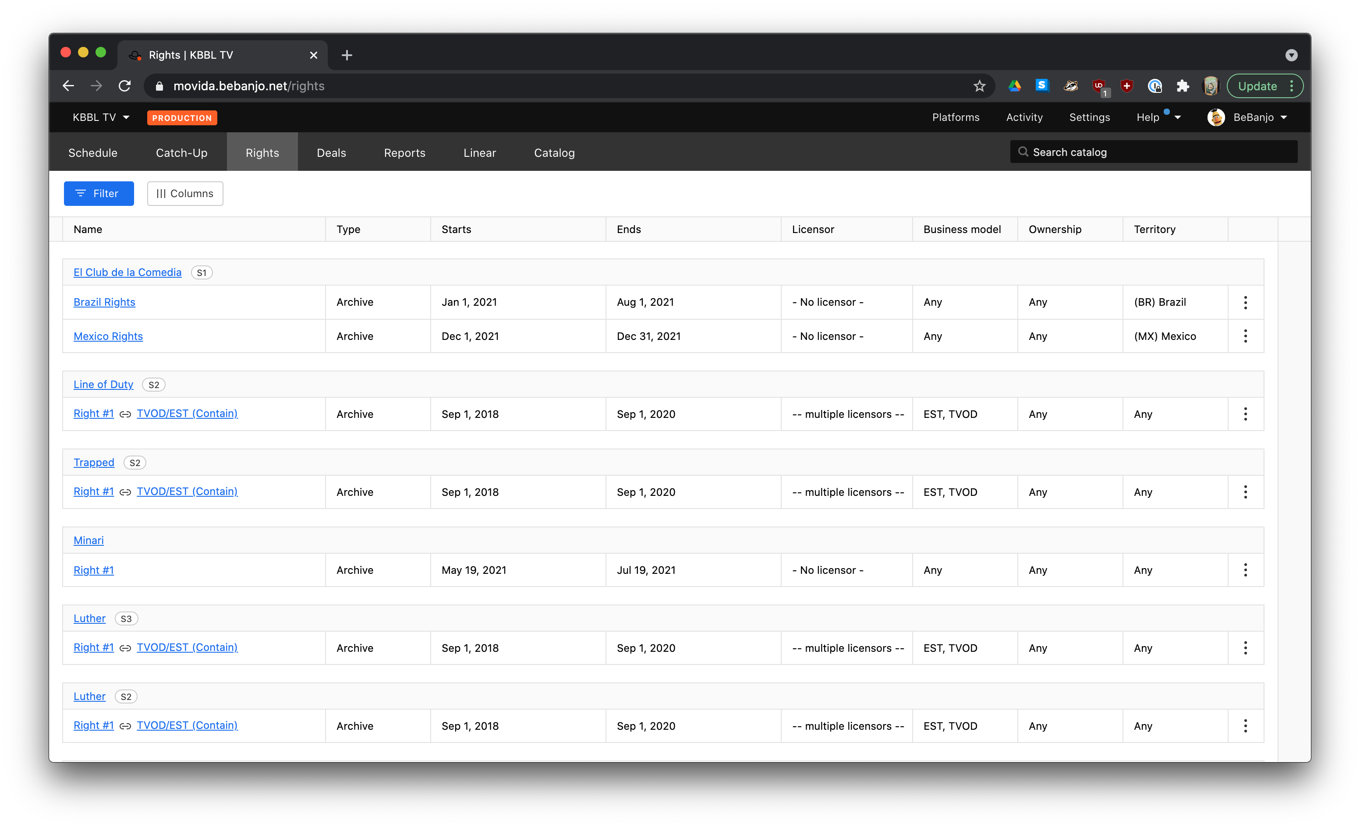Open actions menu for Trapped S2 right
This screenshot has height=827, width=1360.
1245,492
